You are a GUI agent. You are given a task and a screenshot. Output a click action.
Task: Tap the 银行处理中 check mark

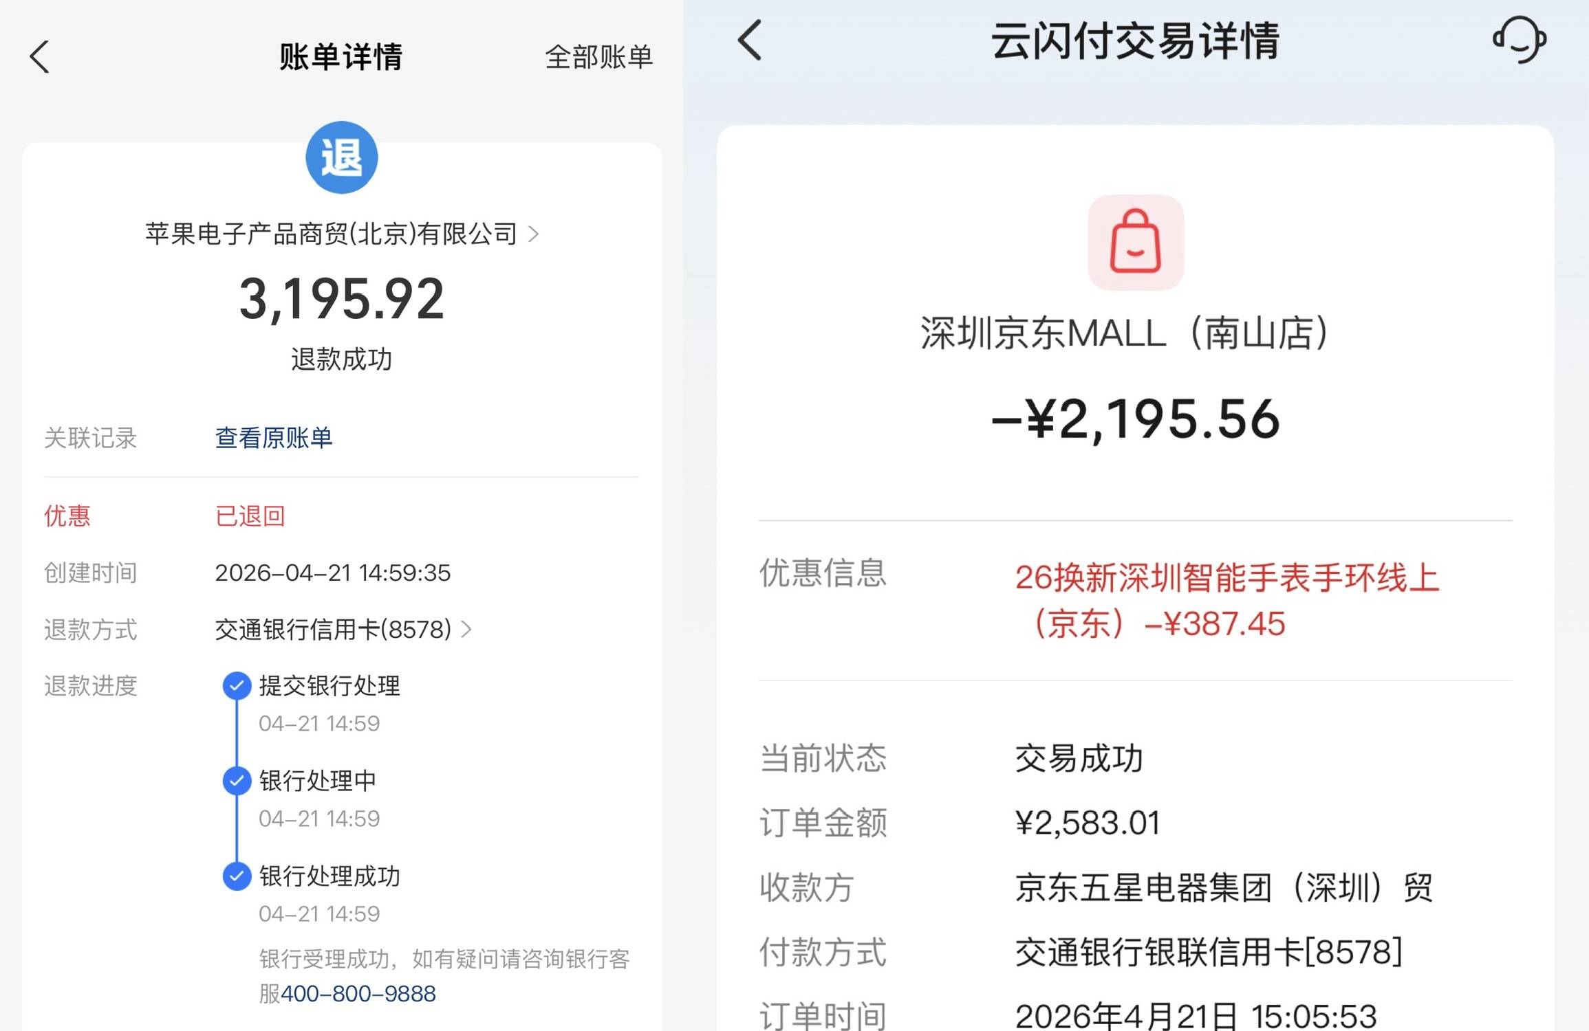tap(237, 781)
